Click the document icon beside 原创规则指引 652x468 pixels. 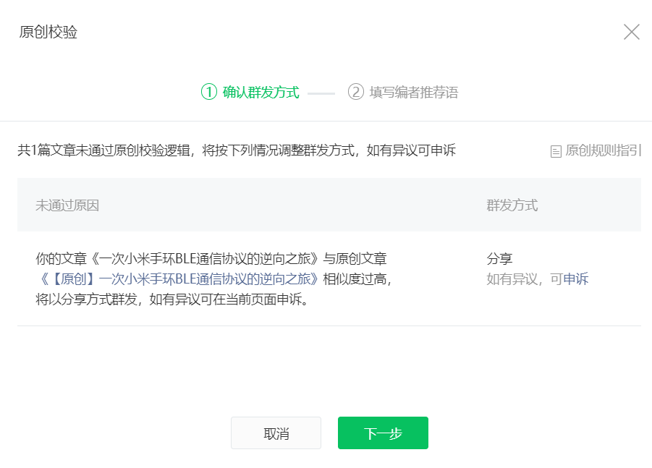[x=556, y=151]
